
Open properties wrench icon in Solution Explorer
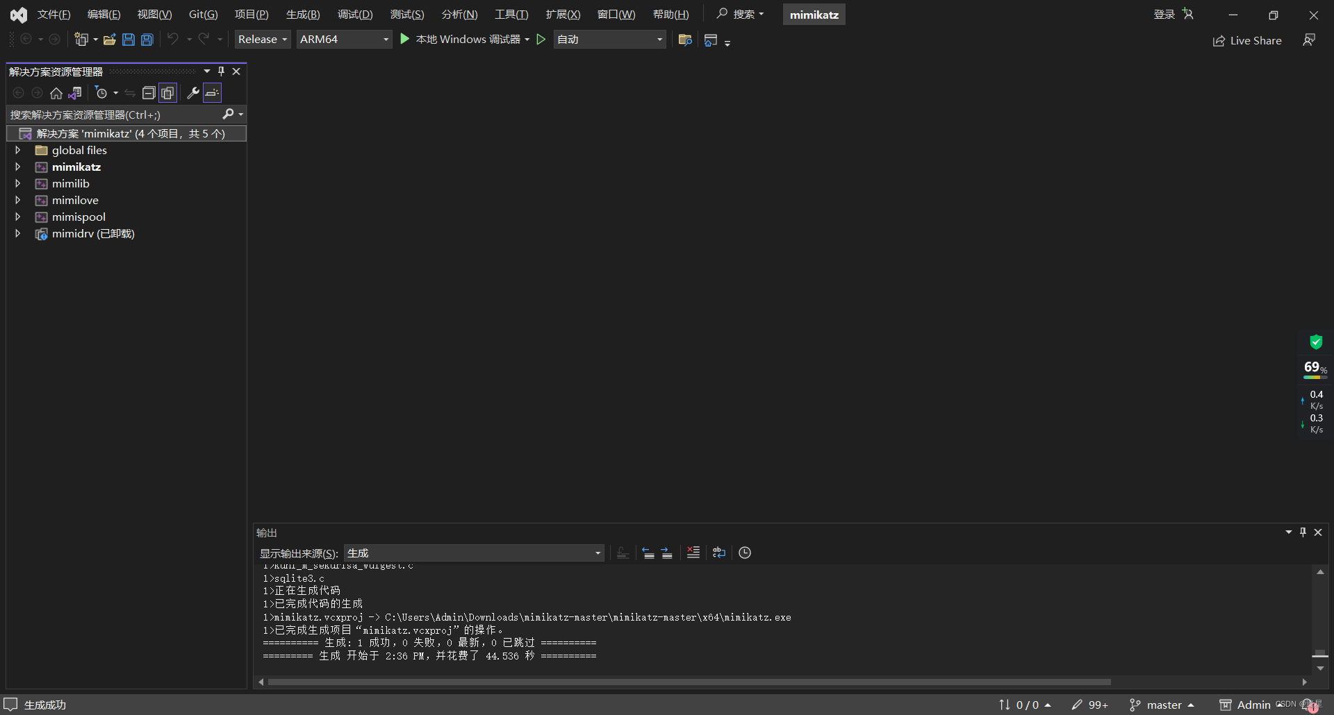pos(193,93)
